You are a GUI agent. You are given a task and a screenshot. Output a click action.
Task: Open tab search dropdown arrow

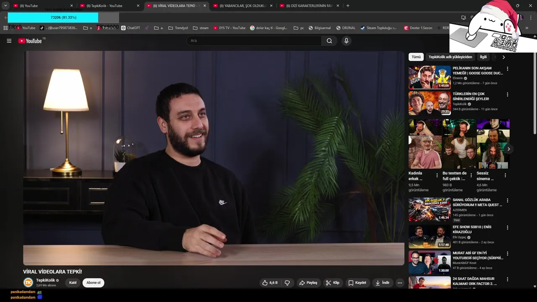pyautogui.click(x=5, y=6)
